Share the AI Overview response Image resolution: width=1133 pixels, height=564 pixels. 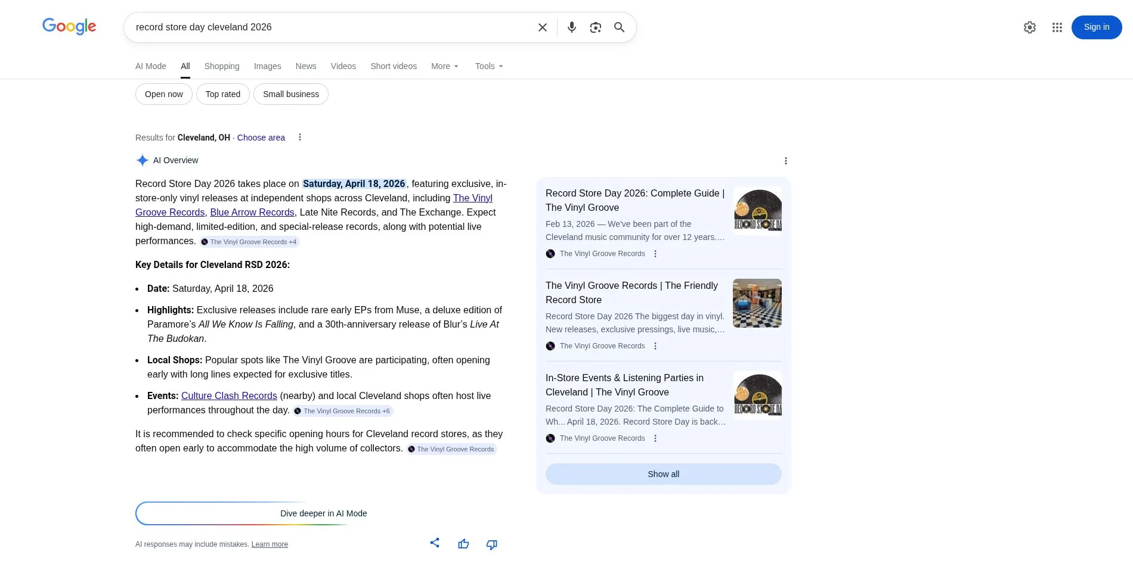[435, 543]
